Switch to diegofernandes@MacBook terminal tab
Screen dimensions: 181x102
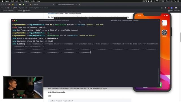(54, 21)
